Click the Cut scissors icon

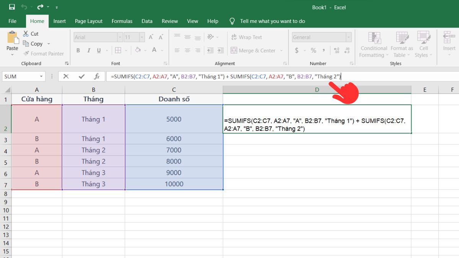(26, 34)
